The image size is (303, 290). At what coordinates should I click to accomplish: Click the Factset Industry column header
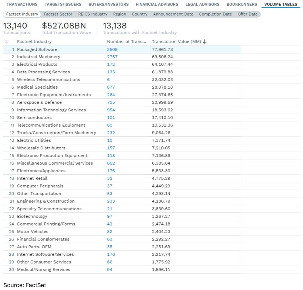pos(34,42)
